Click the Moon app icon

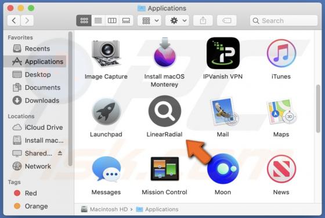tap(223, 169)
